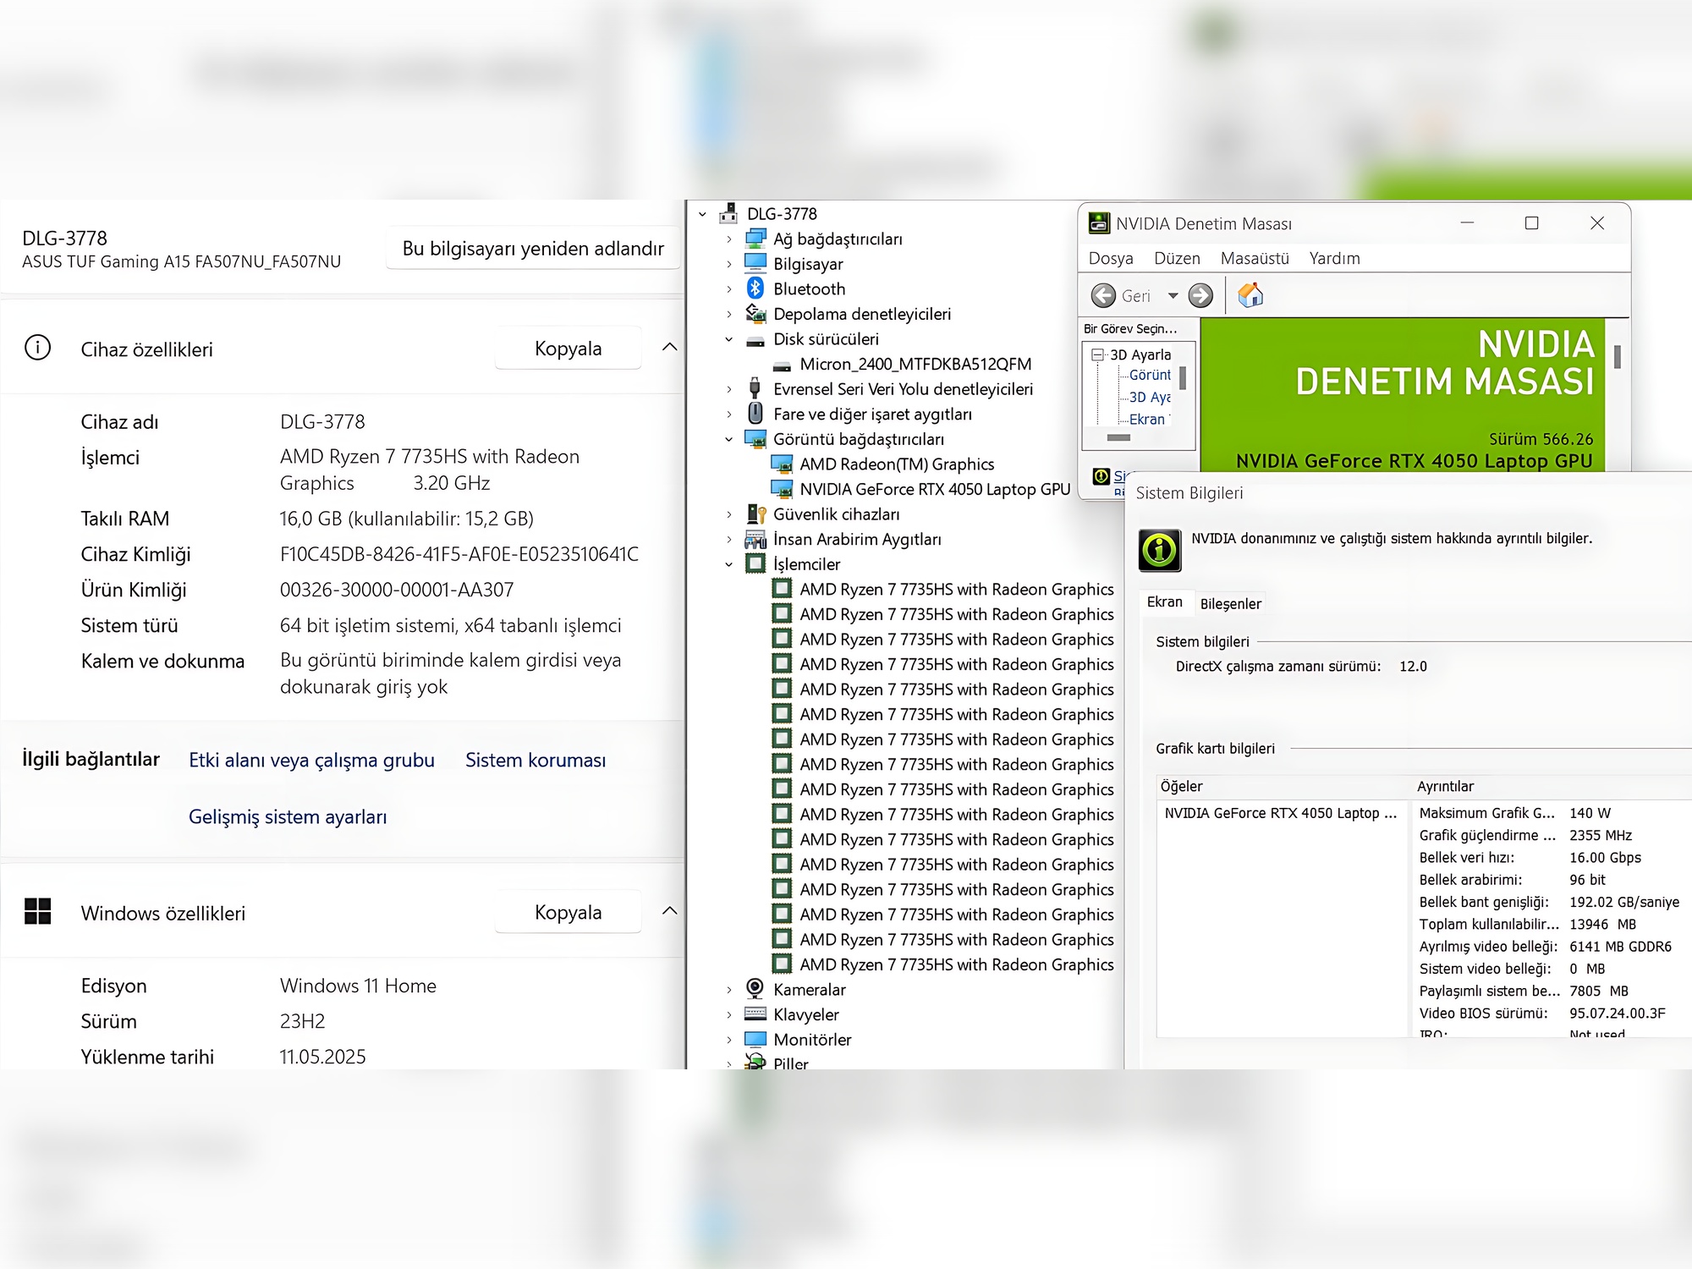This screenshot has width=1692, height=1269.
Task: Click the Windows özellikleri logo icon
Action: click(37, 911)
